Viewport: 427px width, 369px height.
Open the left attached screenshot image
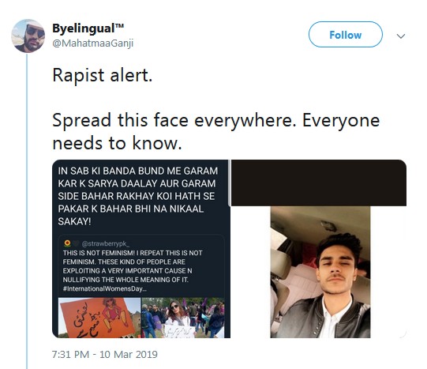click(141, 249)
